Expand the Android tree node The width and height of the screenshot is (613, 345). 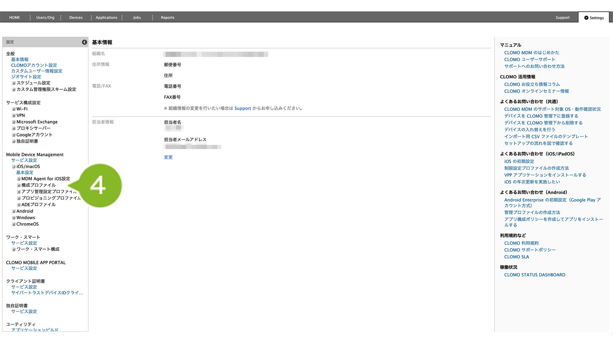[14, 211]
